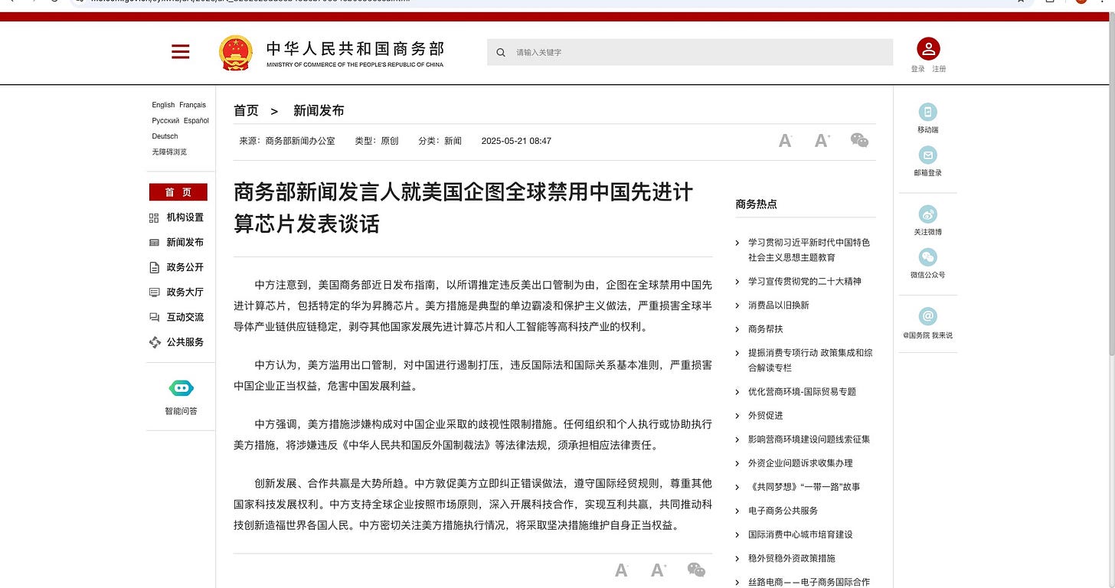Click the increase font size icon in article header
Viewport: 1115px width, 588px height.
[x=822, y=140]
